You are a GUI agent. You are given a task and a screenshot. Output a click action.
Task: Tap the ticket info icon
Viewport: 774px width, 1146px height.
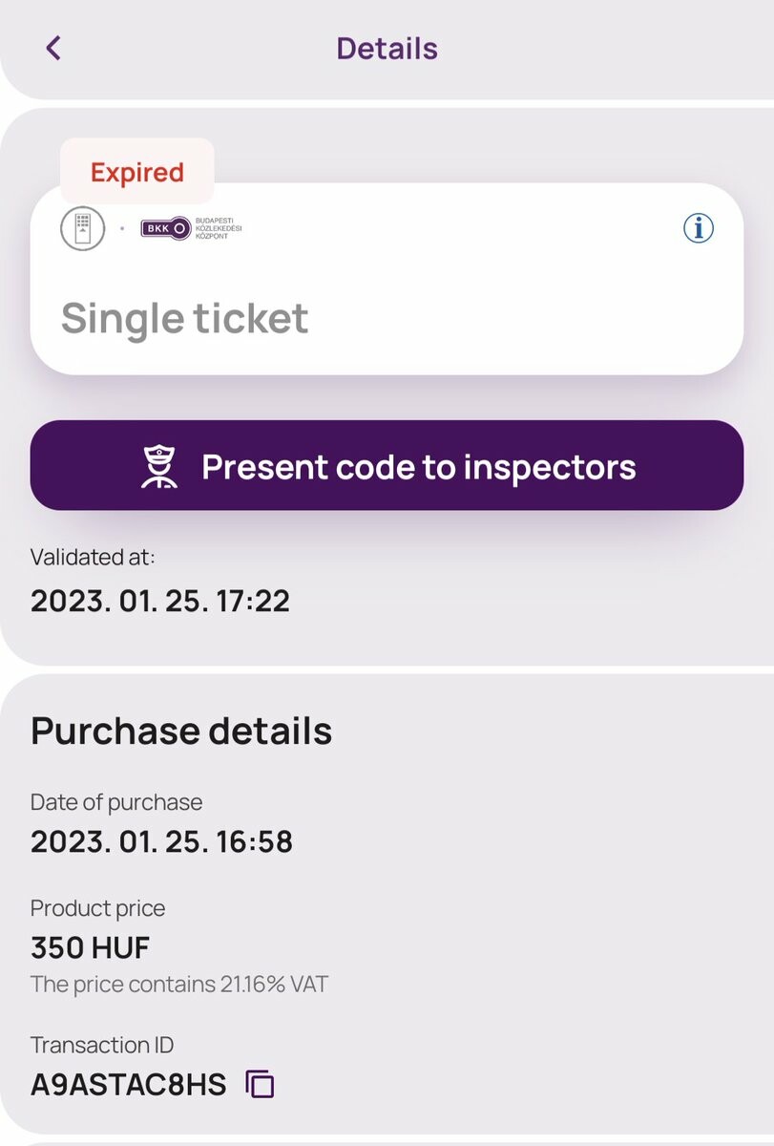coord(698,228)
